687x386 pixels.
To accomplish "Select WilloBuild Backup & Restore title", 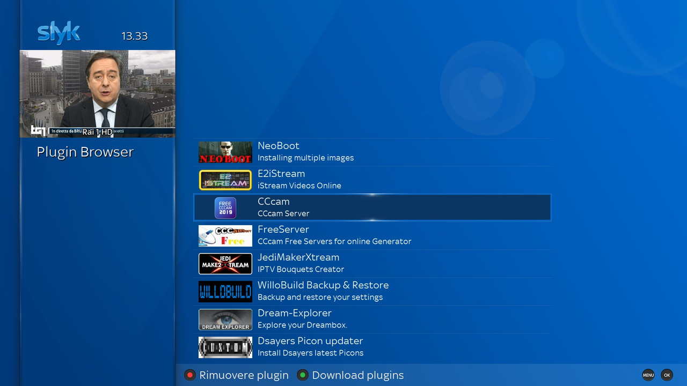I will [323, 285].
